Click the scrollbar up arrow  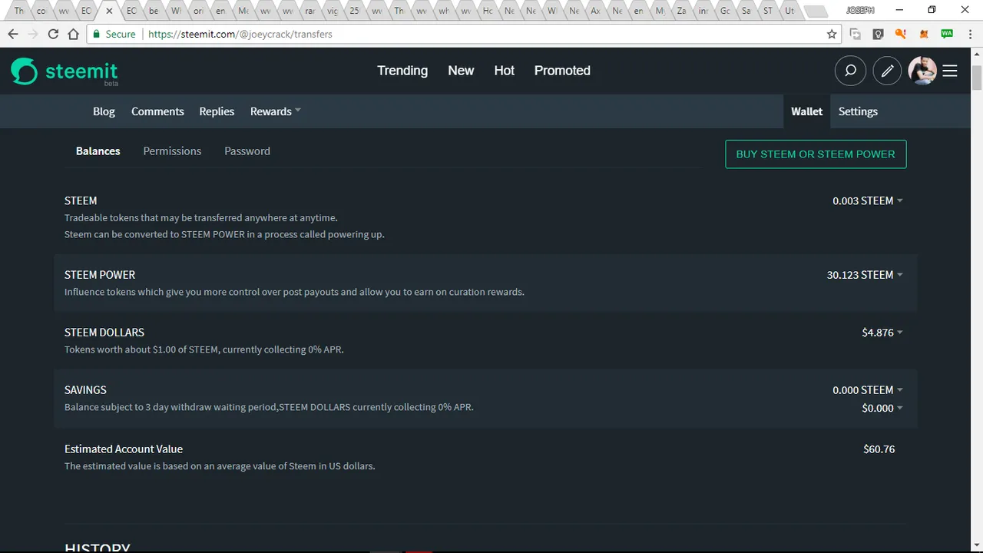click(x=977, y=55)
